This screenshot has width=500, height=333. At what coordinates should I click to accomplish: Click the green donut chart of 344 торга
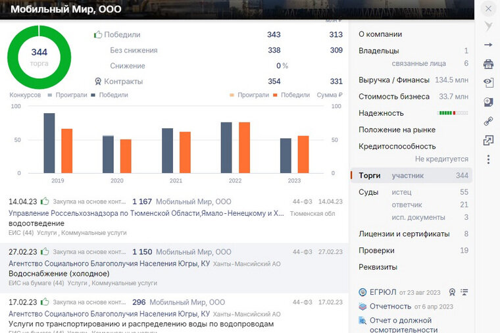tap(39, 57)
